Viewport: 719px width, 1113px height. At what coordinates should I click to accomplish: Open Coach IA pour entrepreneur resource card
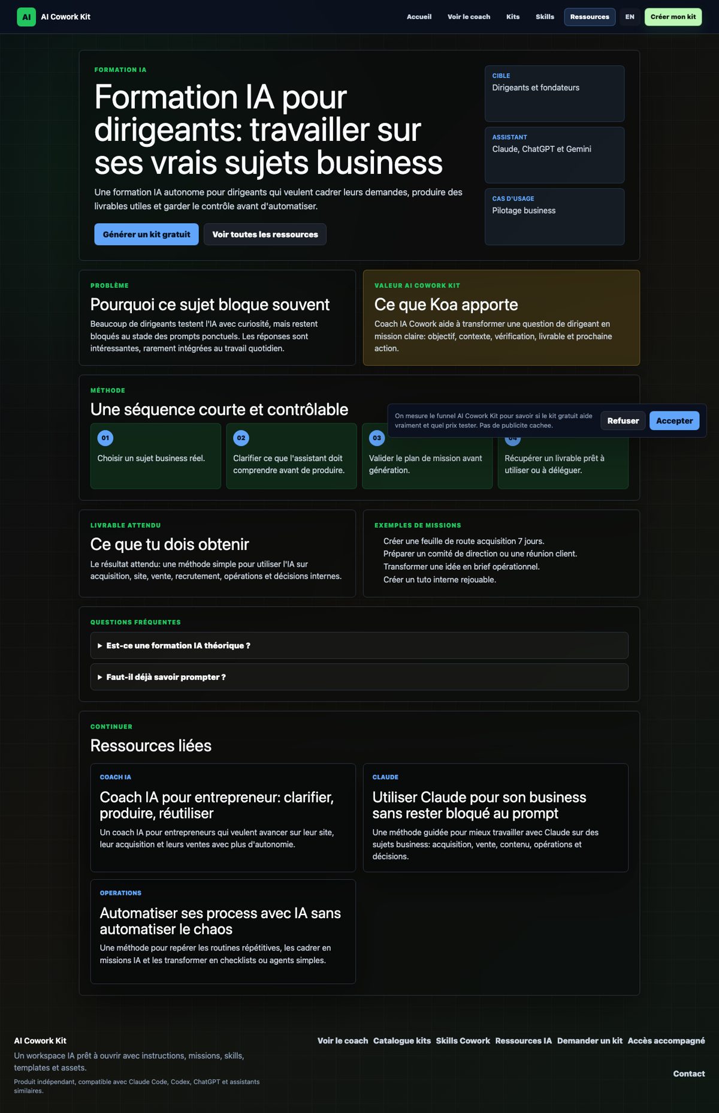pyautogui.click(x=223, y=817)
